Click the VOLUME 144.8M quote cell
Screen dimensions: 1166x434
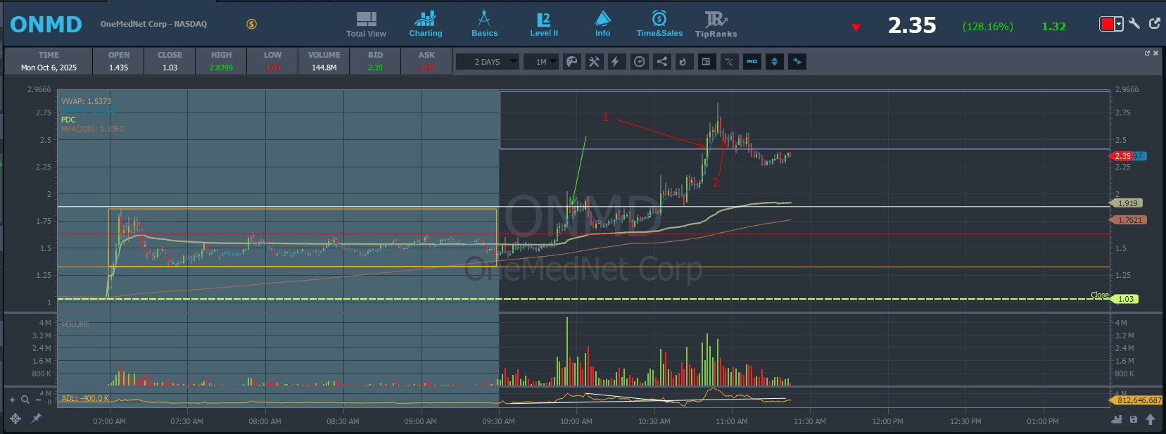[x=324, y=61]
